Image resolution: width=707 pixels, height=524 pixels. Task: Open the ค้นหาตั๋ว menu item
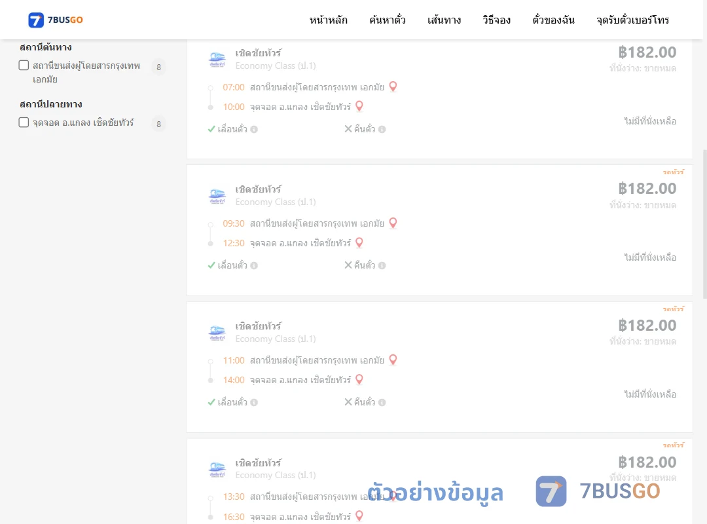pyautogui.click(x=388, y=20)
